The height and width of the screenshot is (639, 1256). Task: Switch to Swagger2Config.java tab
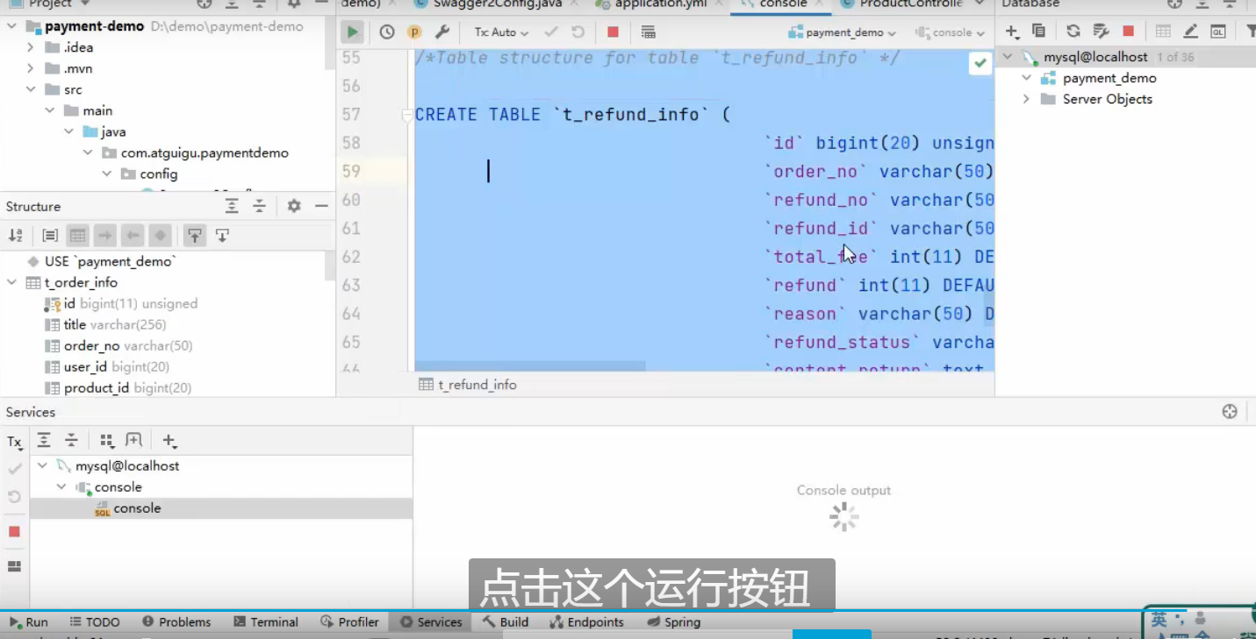pos(497,4)
